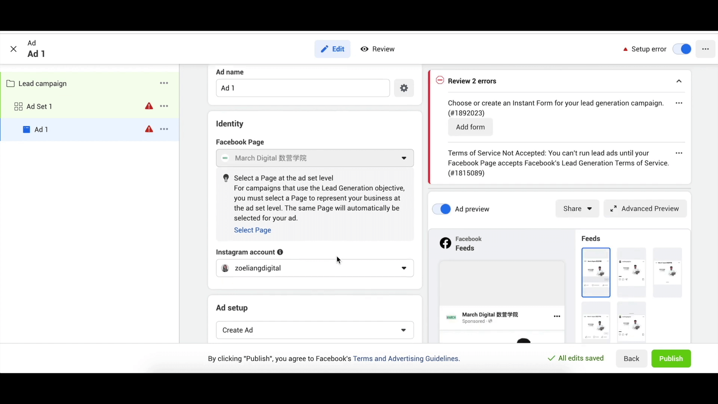Expand the Review 2 errors panel

pos(679,81)
